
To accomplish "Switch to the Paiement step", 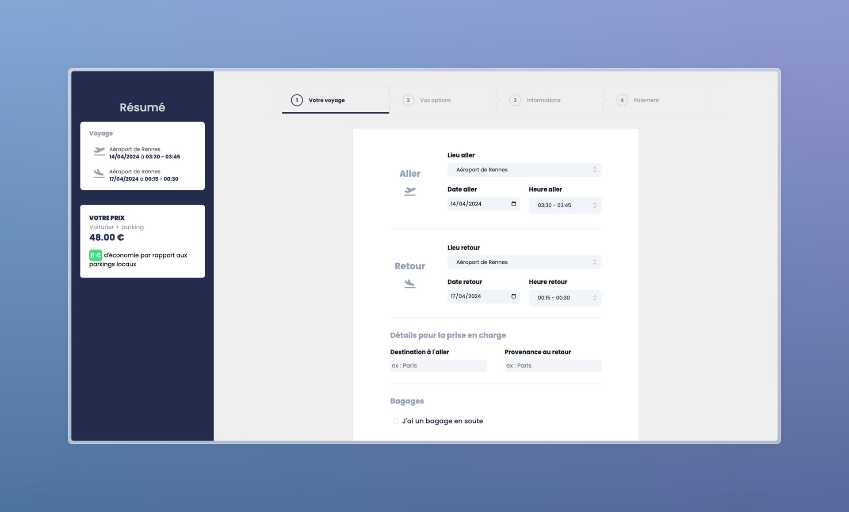I will pyautogui.click(x=646, y=100).
